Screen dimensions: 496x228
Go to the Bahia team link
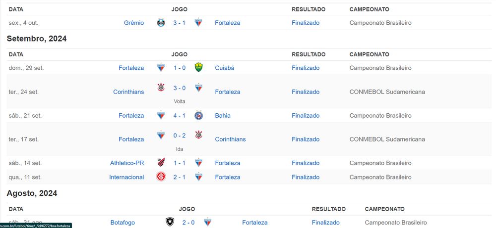tap(223, 115)
